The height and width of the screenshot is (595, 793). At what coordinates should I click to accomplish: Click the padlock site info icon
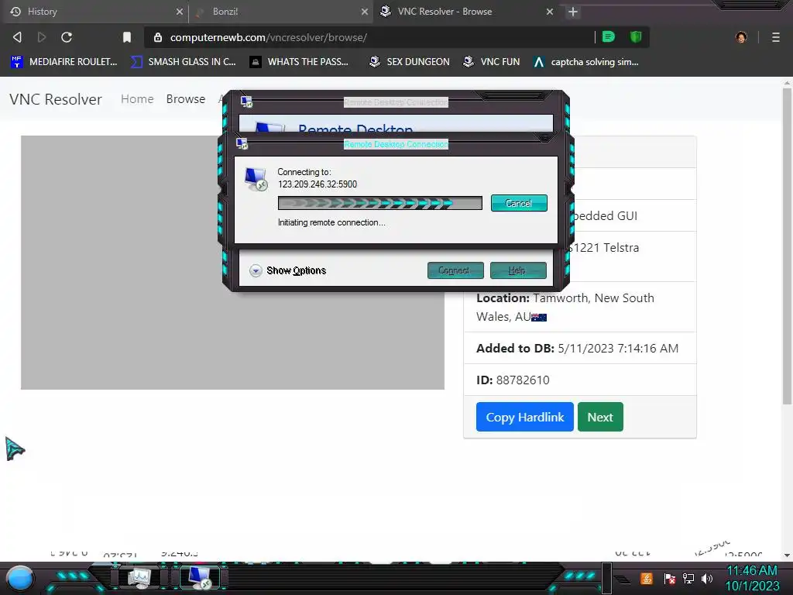coord(158,37)
